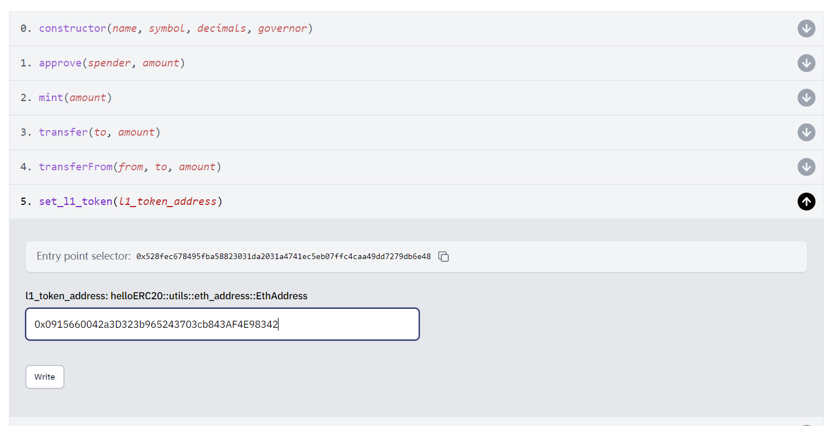Open the constructor down-arrow control
The width and height of the screenshot is (830, 426).
click(806, 28)
